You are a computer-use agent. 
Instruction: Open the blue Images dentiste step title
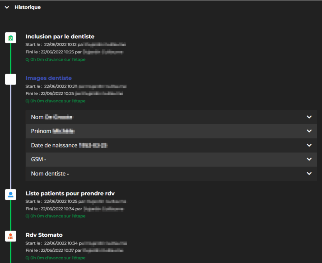click(48, 78)
